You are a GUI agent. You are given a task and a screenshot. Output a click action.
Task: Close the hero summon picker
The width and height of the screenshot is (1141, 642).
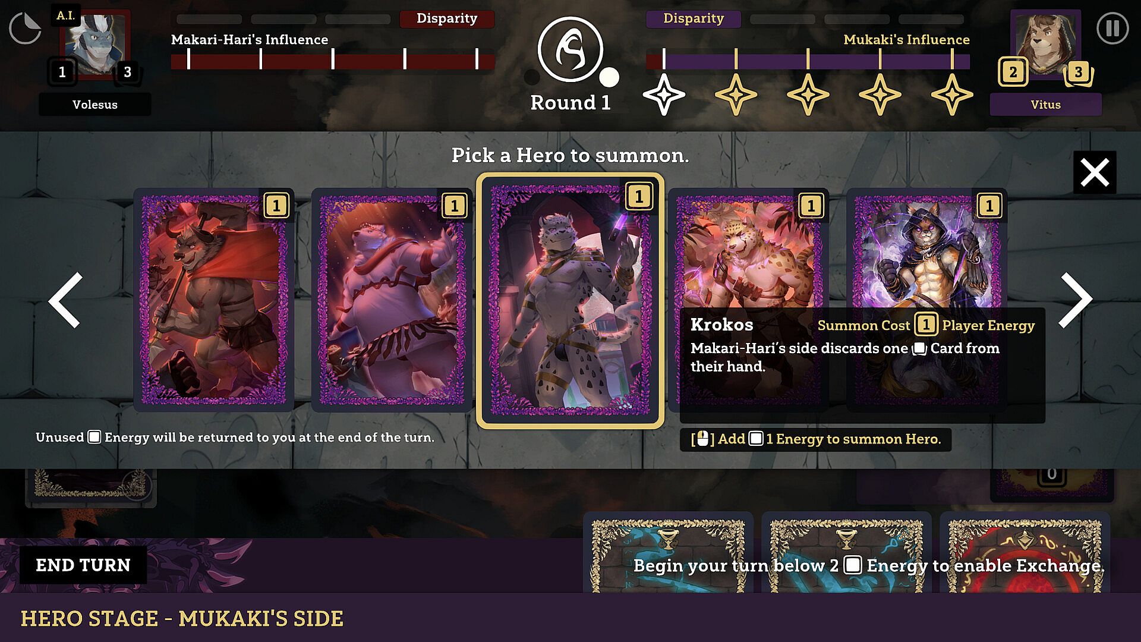click(x=1095, y=172)
